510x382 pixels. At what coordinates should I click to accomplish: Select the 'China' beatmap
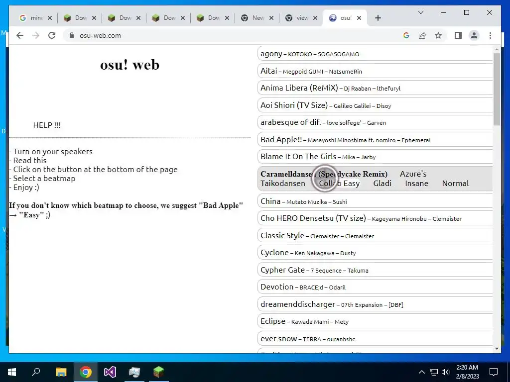pos(375,201)
